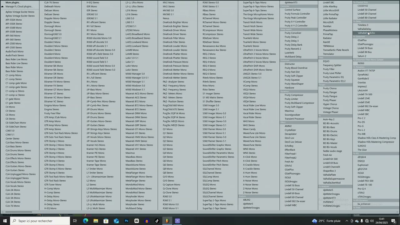Select Transatlantic Plate Reverb
This screenshot has width=400, height=225.
click(336, 50)
